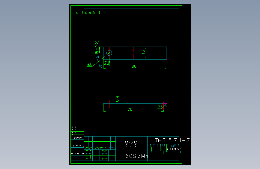Click the Φ6.5 hole diameter callout

coord(90,65)
